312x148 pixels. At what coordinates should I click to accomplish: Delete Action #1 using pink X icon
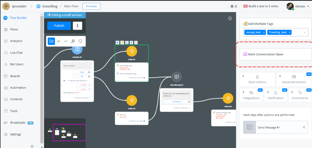pos(136,42)
